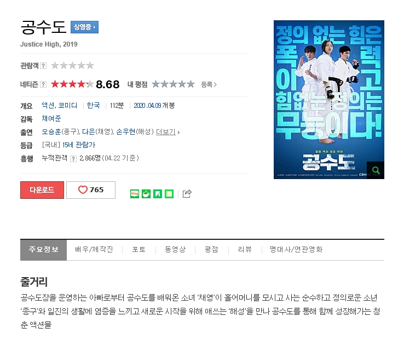Image resolution: width=398 pixels, height=345 pixels.
Task: Toggle the heart like button 765
Action: pos(91,190)
